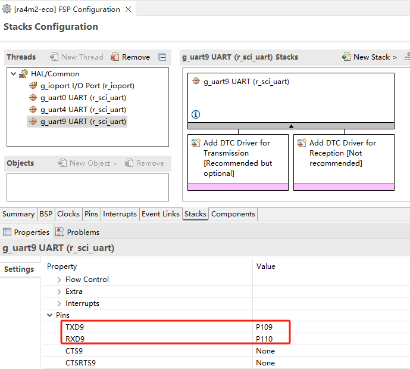This screenshot has width=410, height=369.
Task: Collapse the g_uart9 stack with arrow bar
Action: pyautogui.click(x=291, y=126)
